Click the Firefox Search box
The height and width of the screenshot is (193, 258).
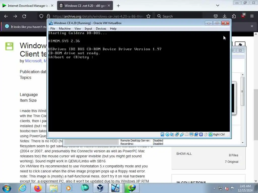(179, 16)
